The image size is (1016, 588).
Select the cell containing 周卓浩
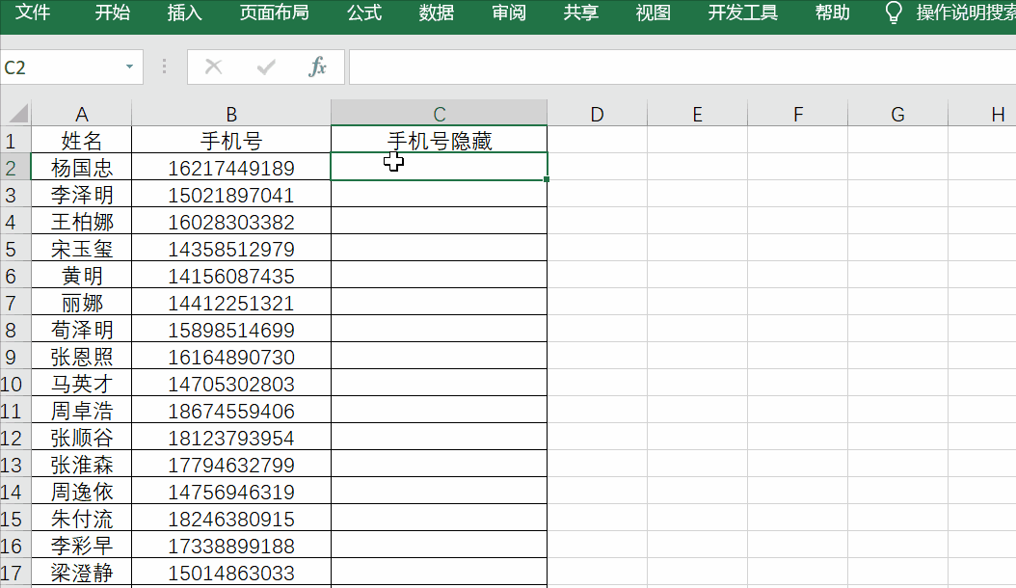(82, 411)
